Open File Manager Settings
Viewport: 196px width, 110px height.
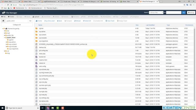[191, 13]
